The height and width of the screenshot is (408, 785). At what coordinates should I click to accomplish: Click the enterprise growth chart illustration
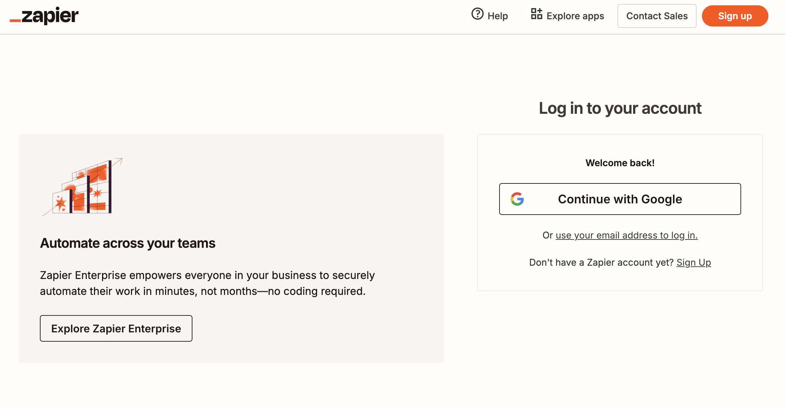click(82, 187)
